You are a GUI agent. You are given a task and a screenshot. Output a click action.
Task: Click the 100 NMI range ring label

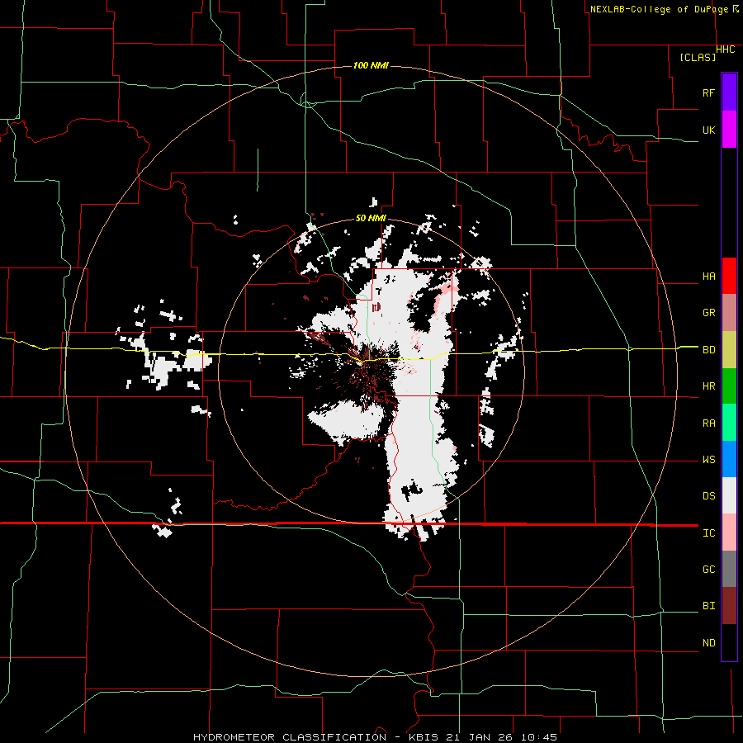click(371, 65)
